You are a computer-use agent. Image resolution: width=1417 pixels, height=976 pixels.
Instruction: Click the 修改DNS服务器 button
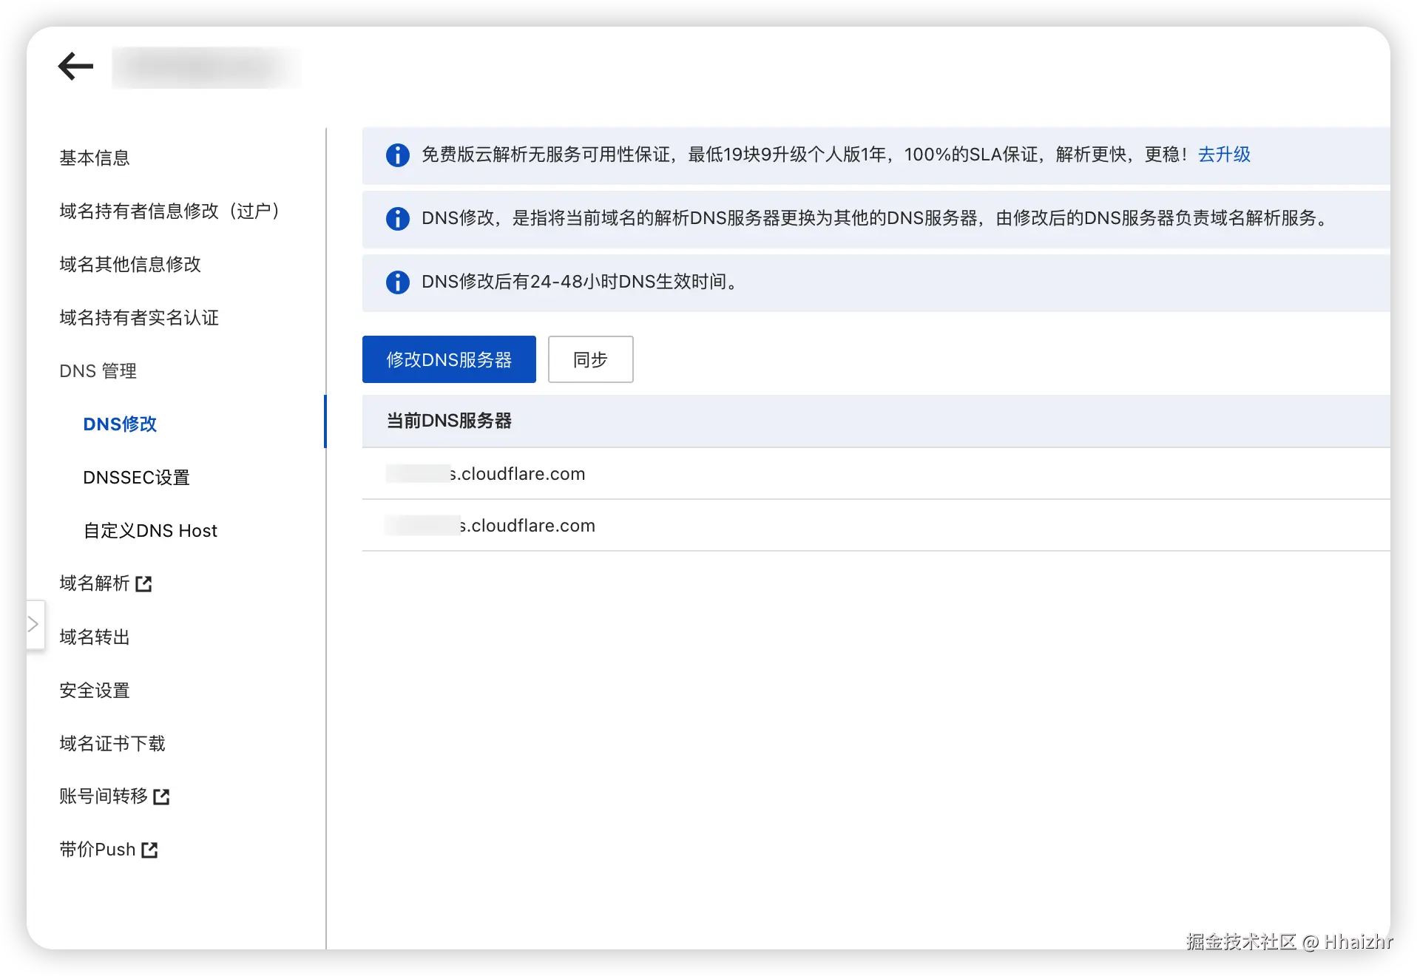(x=449, y=359)
